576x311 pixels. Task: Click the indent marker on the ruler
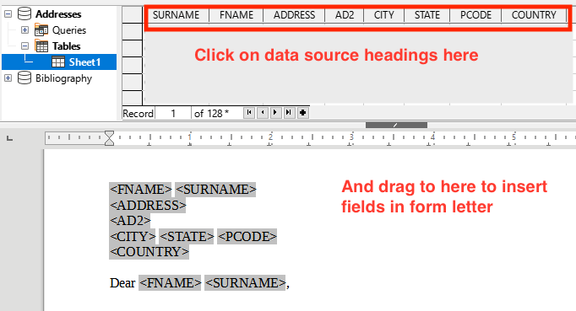pos(109,138)
